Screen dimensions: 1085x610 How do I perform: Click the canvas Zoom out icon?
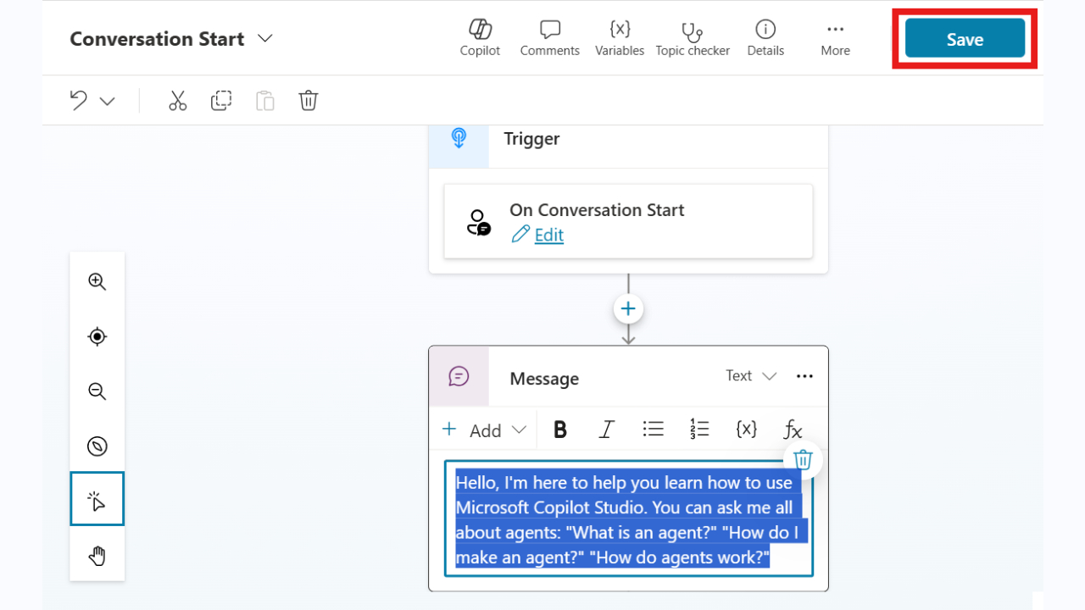pos(97,391)
